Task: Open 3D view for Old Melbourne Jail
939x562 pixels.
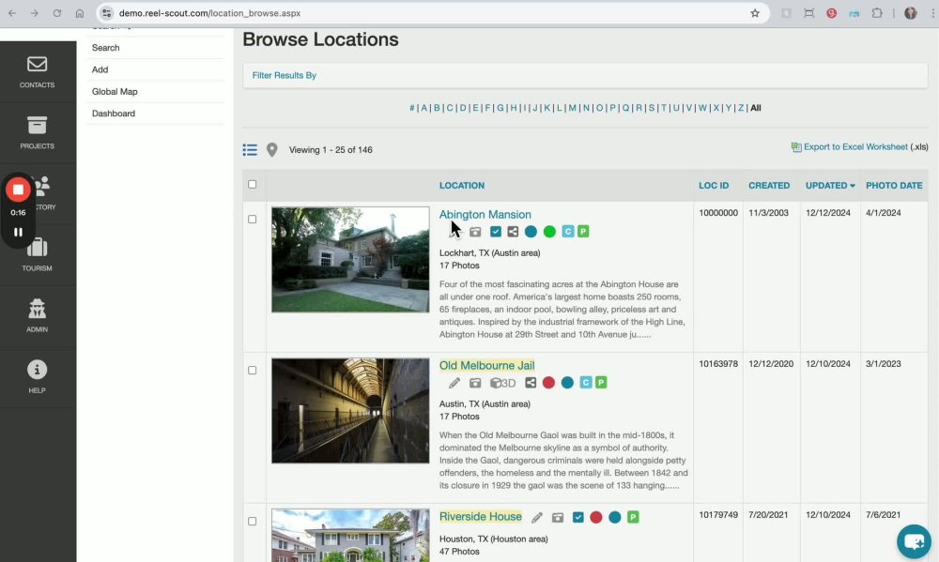Action: 502,383
